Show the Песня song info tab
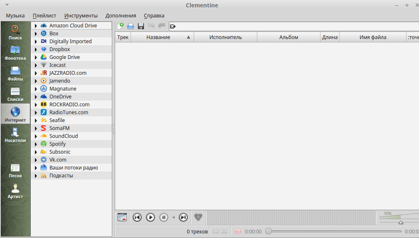The image size is (419, 238). point(15,171)
